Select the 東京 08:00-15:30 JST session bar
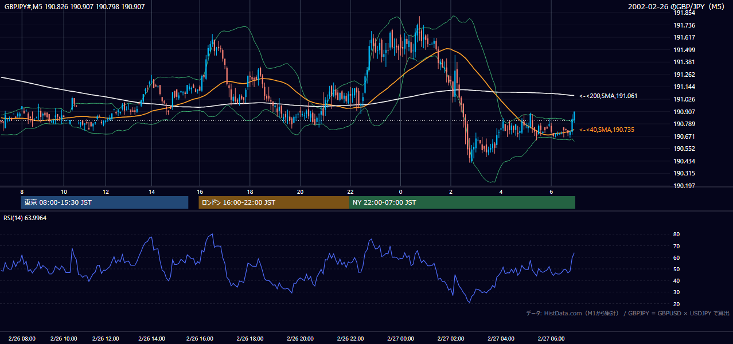 click(x=104, y=202)
